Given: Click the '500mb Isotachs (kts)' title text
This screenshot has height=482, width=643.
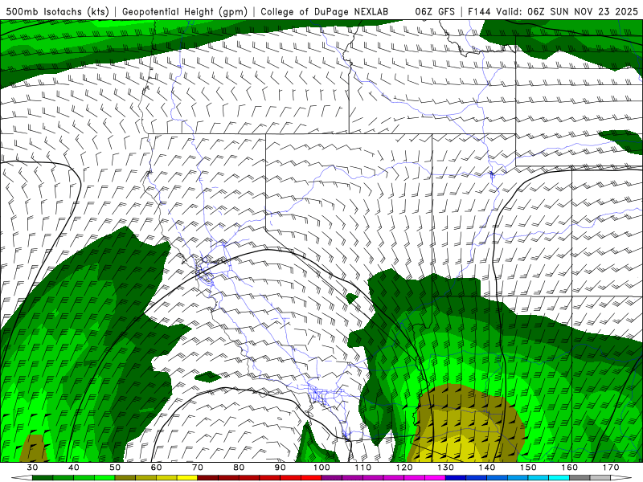Looking at the screenshot, I should click(x=57, y=11).
